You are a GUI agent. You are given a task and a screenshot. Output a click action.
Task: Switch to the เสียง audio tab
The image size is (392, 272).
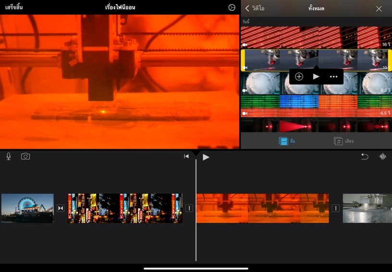(x=344, y=141)
